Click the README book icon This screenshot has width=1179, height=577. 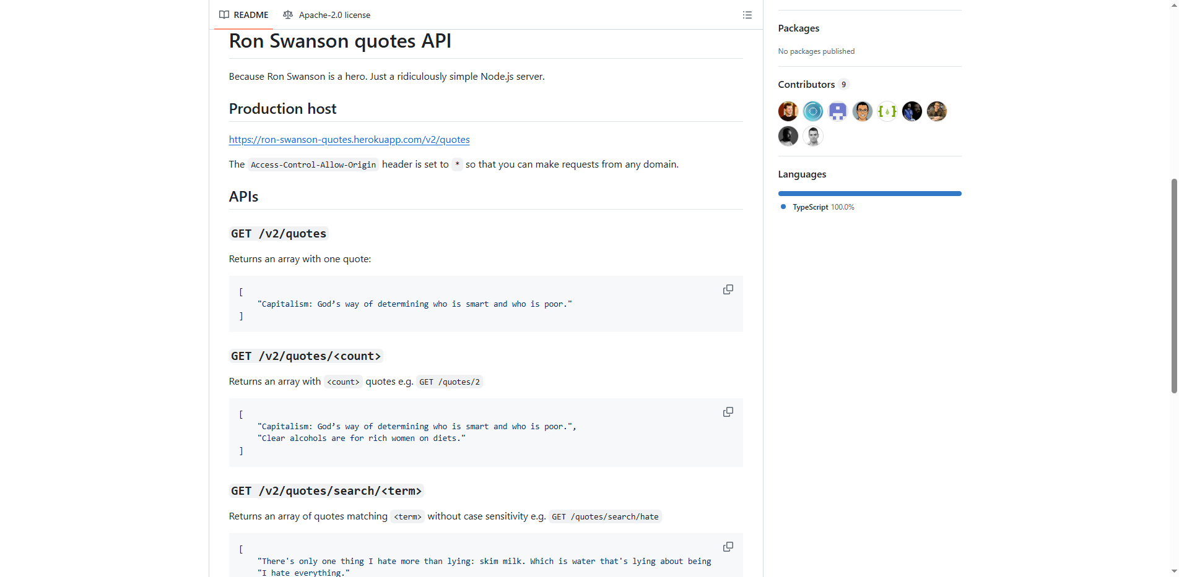pyautogui.click(x=224, y=15)
